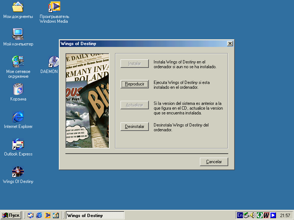Image resolution: width=294 pixels, height=220 pixels.
Task: Open the Пуск start menu
Action: click(x=11, y=215)
